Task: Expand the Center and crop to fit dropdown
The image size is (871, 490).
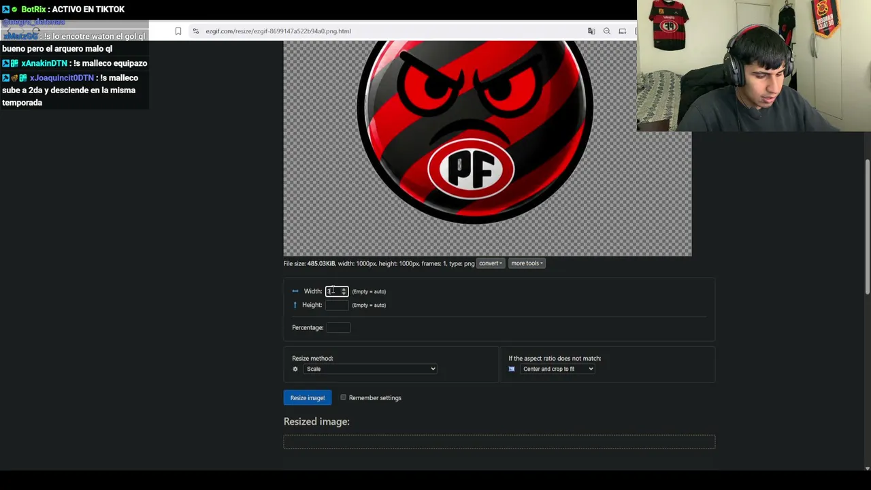Action: 558,369
